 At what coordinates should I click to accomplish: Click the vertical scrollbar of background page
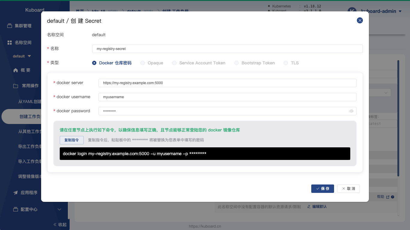tap(398, 118)
